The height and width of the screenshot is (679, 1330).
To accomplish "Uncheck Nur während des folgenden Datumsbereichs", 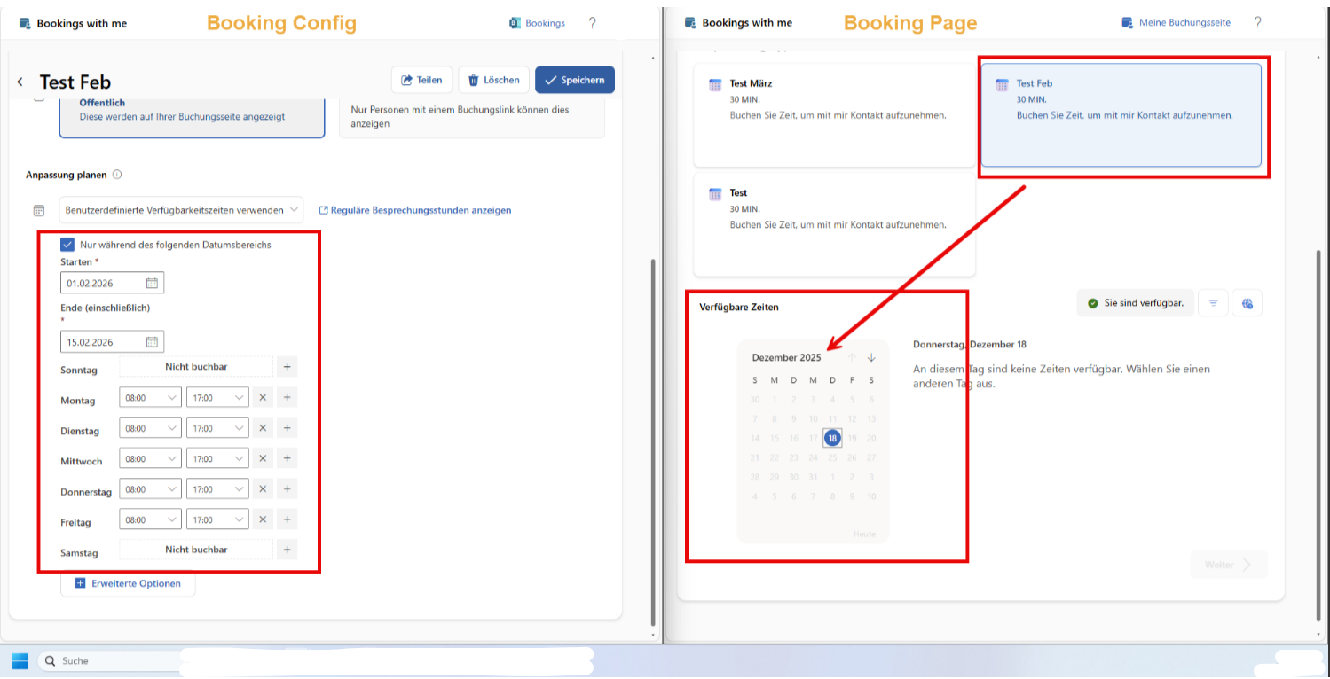I will coord(67,245).
